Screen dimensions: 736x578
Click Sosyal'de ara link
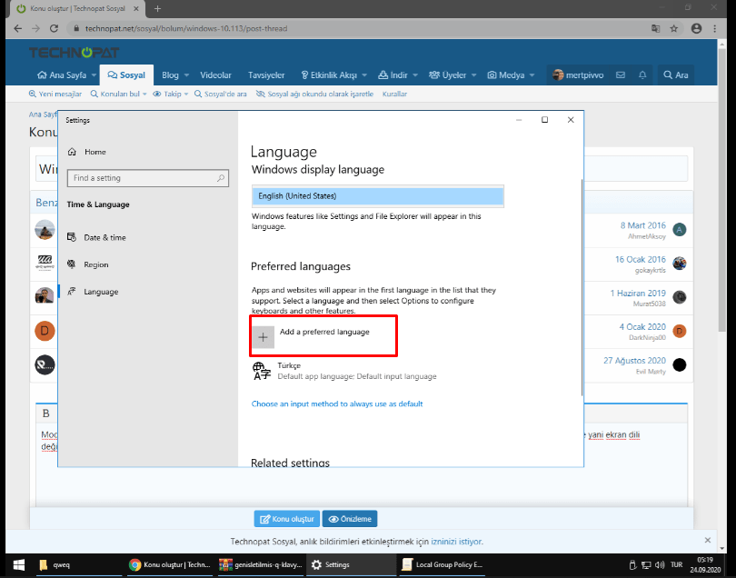[220, 94]
